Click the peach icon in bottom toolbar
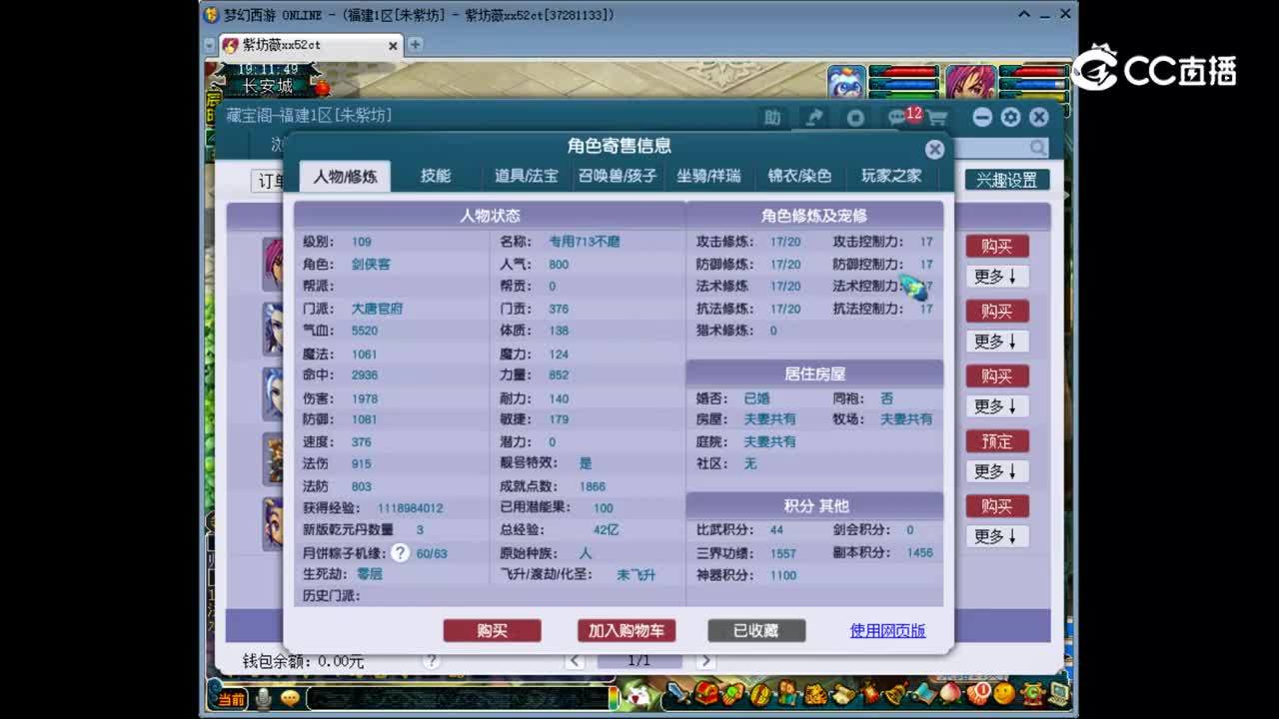This screenshot has width=1279, height=719. (950, 692)
